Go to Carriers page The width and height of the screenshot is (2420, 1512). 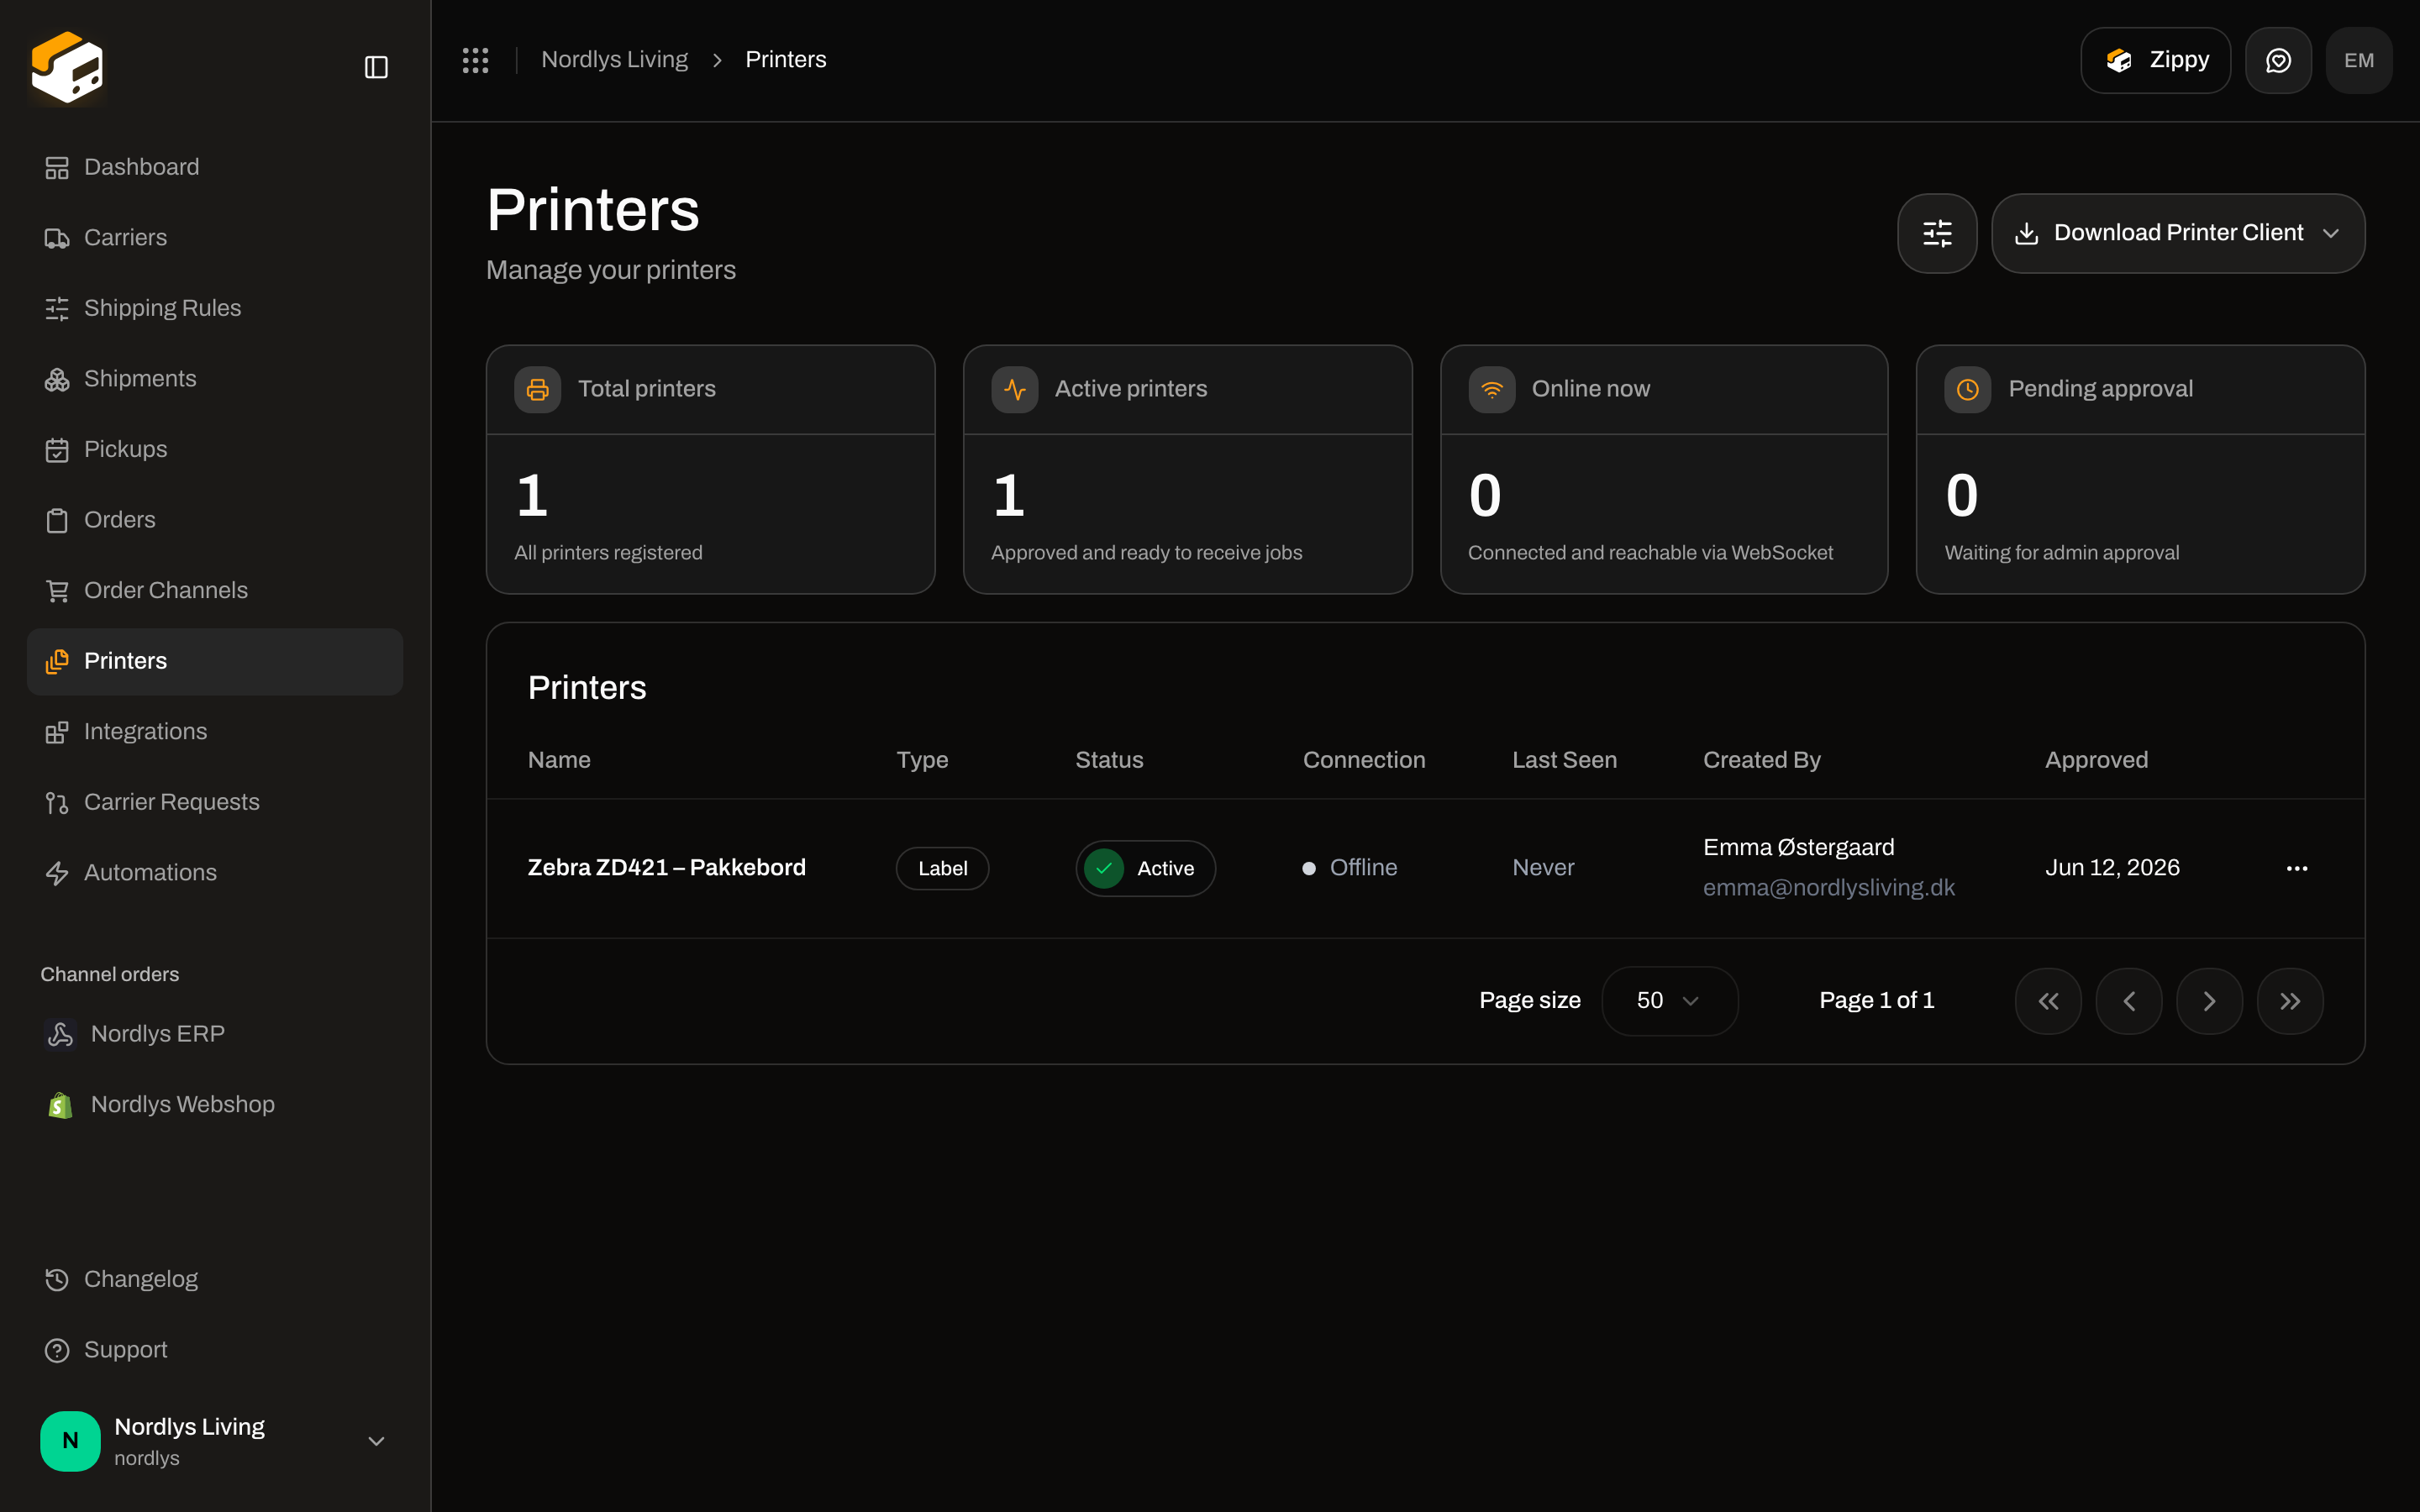coord(214,238)
